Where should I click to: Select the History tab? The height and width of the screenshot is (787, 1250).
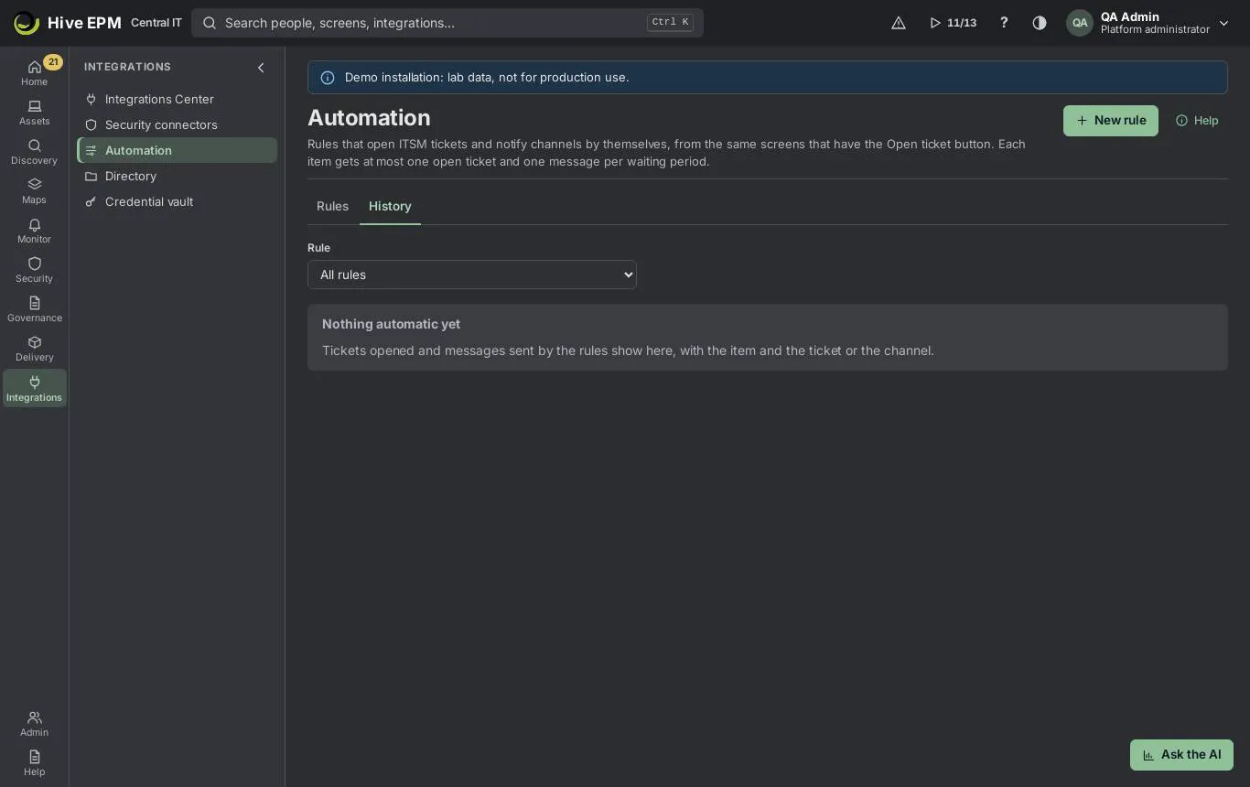pos(390,206)
